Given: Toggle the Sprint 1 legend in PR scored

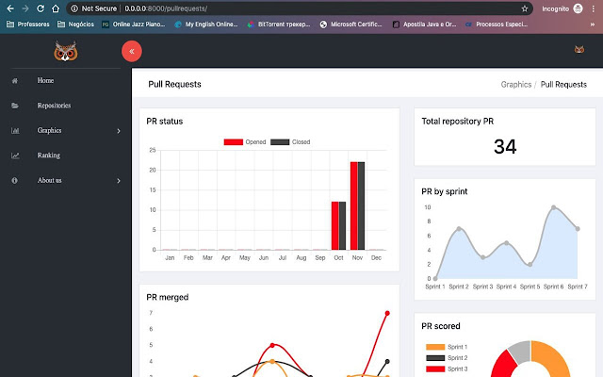Looking at the screenshot, I should [x=447, y=347].
